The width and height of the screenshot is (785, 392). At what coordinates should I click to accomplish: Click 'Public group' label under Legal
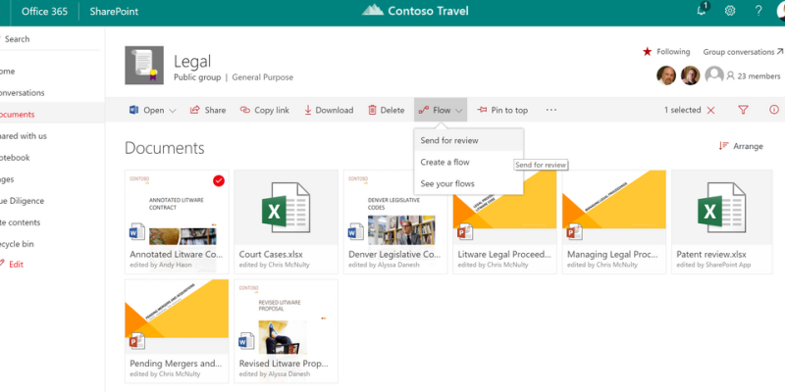(197, 77)
